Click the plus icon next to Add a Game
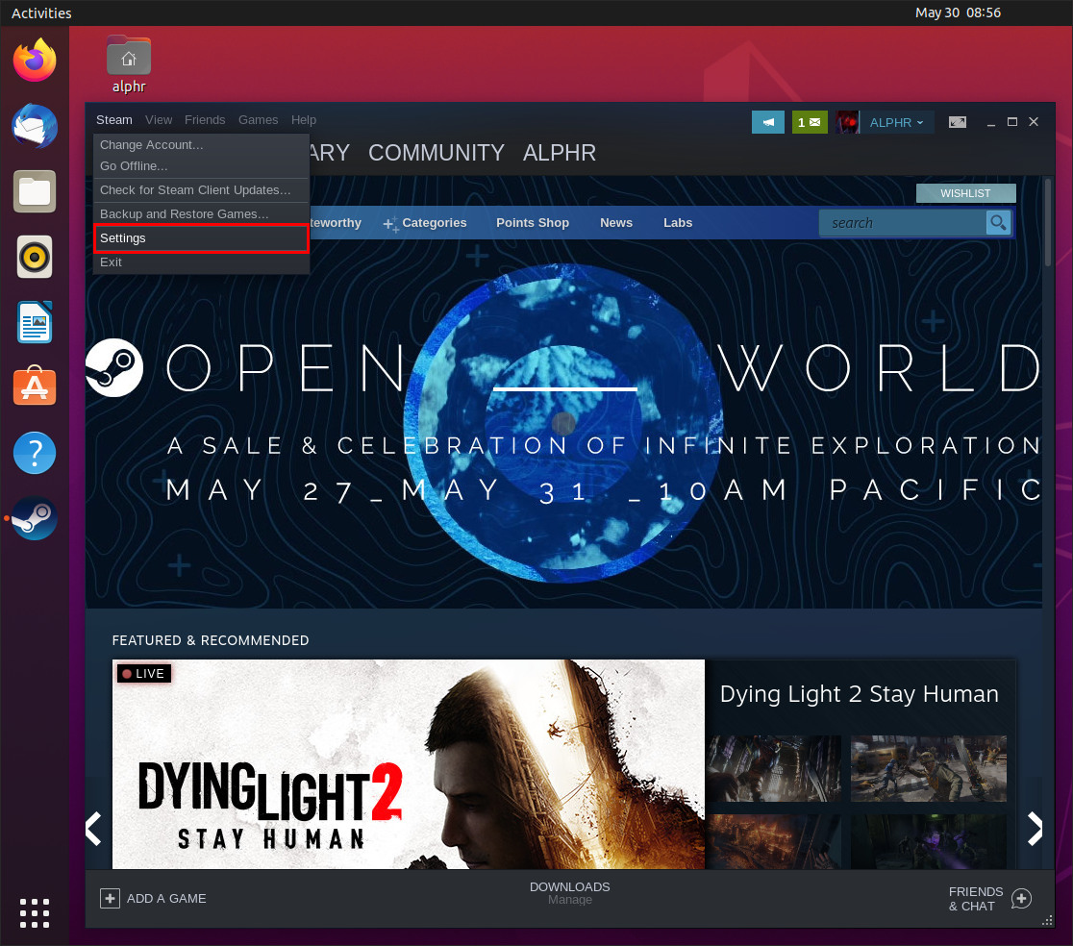Screen dimensions: 1073x946 [110, 898]
